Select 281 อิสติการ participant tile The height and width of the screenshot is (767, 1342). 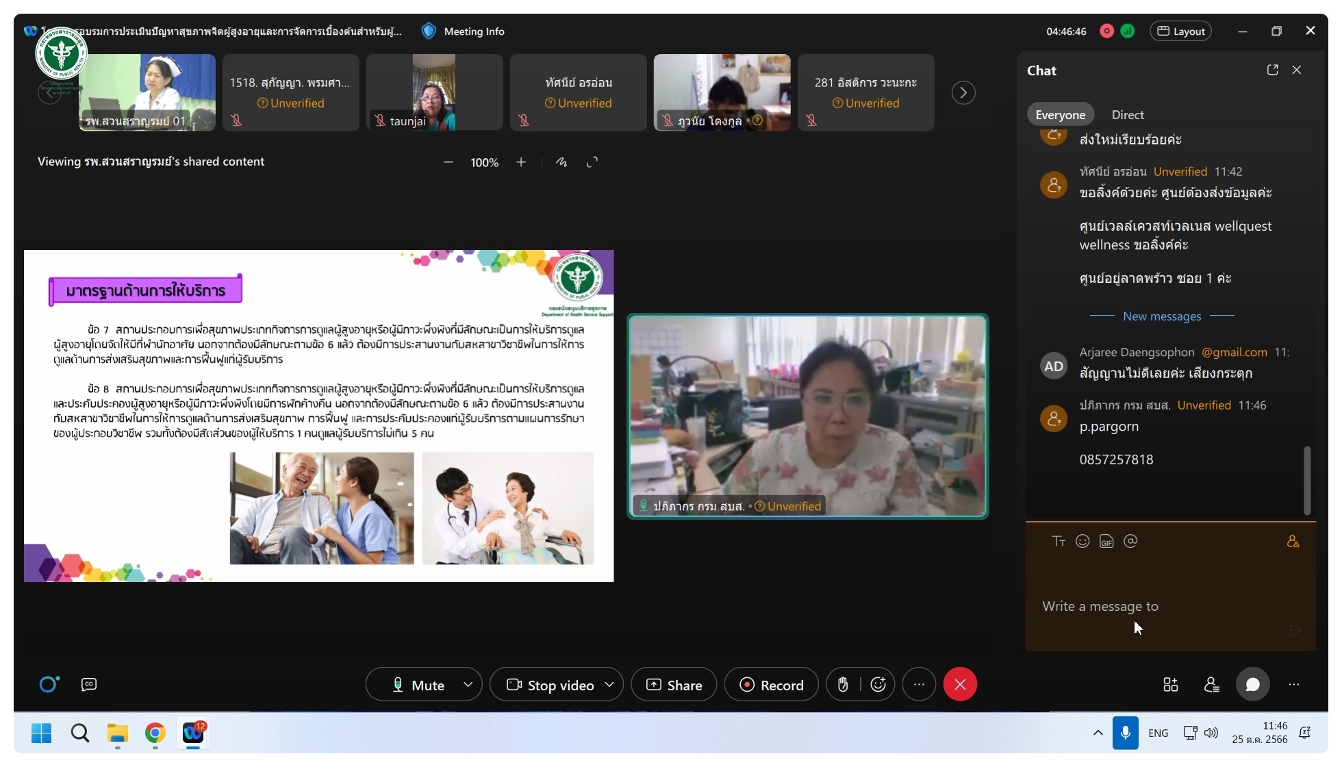click(x=866, y=92)
